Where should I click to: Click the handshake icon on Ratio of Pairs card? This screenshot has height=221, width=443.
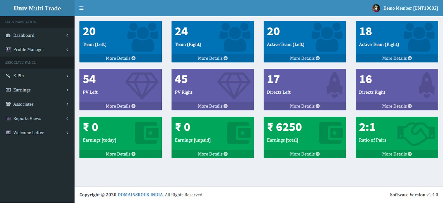[416, 134]
